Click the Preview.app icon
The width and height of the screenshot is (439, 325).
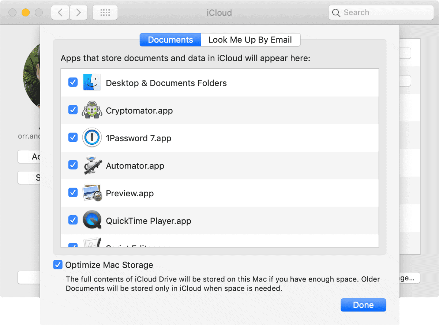click(x=92, y=193)
